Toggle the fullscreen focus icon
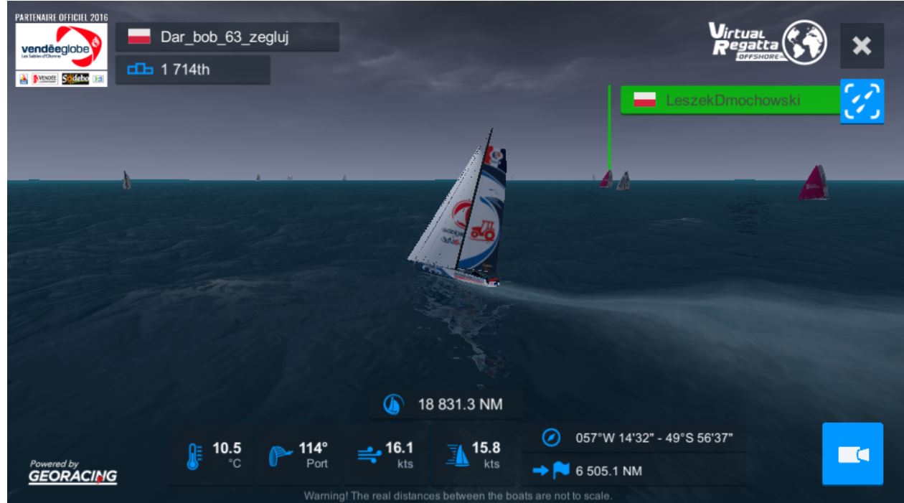This screenshot has width=904, height=503. tap(862, 101)
